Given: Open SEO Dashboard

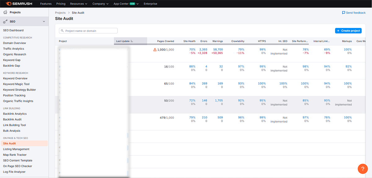Looking at the screenshot, I should coord(13,30).
